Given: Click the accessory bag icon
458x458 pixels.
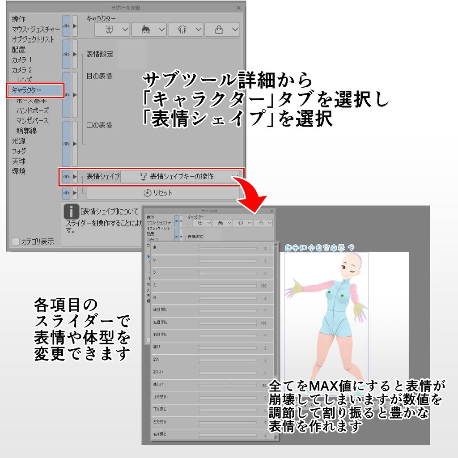Looking at the screenshot, I should click(x=219, y=30).
